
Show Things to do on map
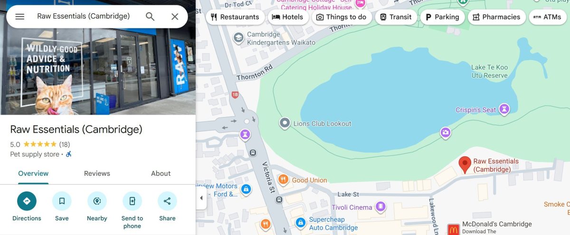(342, 17)
